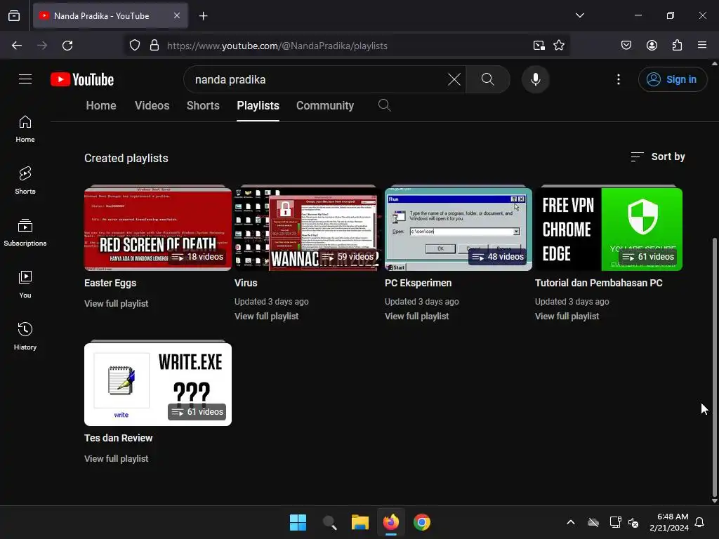
Task: Open Virus playlist title
Action: (x=246, y=284)
